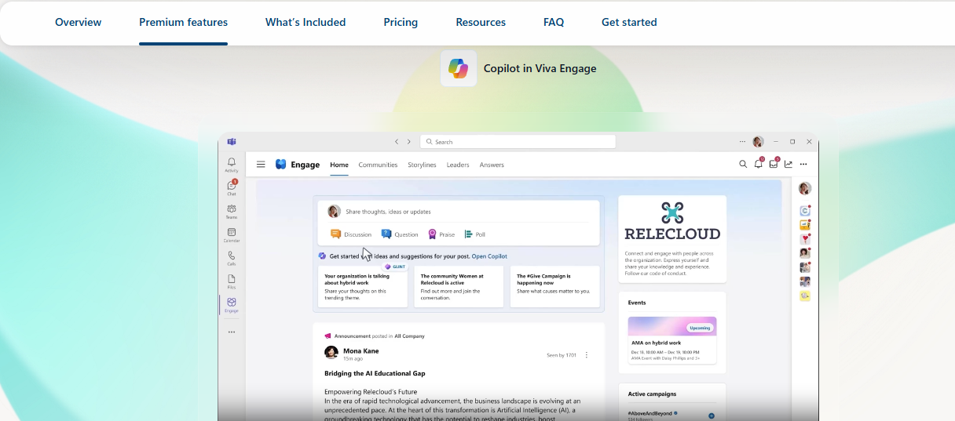Open Calendar in Teams sidebar

point(232,234)
